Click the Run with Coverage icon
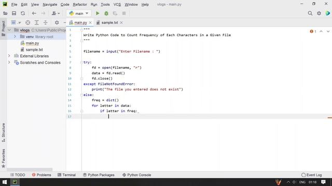Viewport: 332px width, 186px height. point(115,13)
